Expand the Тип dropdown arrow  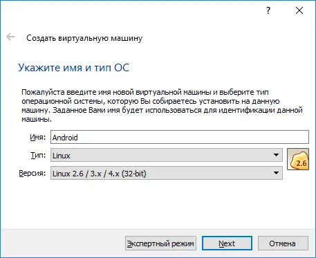[276, 155]
